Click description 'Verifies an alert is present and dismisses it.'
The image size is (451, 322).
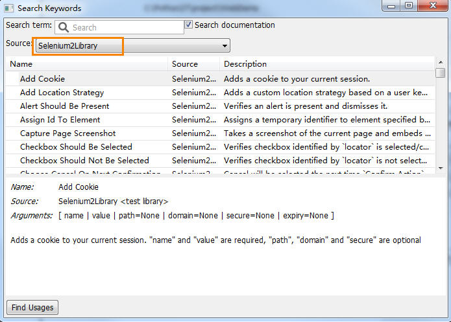click(306, 106)
